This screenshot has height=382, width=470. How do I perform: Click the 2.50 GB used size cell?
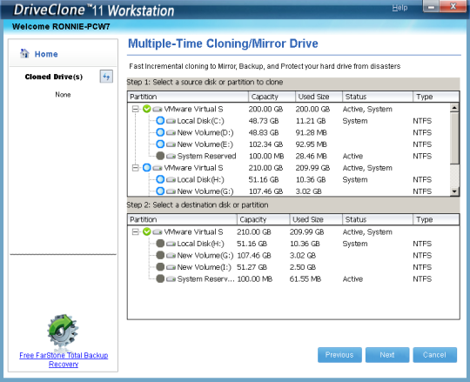[x=303, y=267]
